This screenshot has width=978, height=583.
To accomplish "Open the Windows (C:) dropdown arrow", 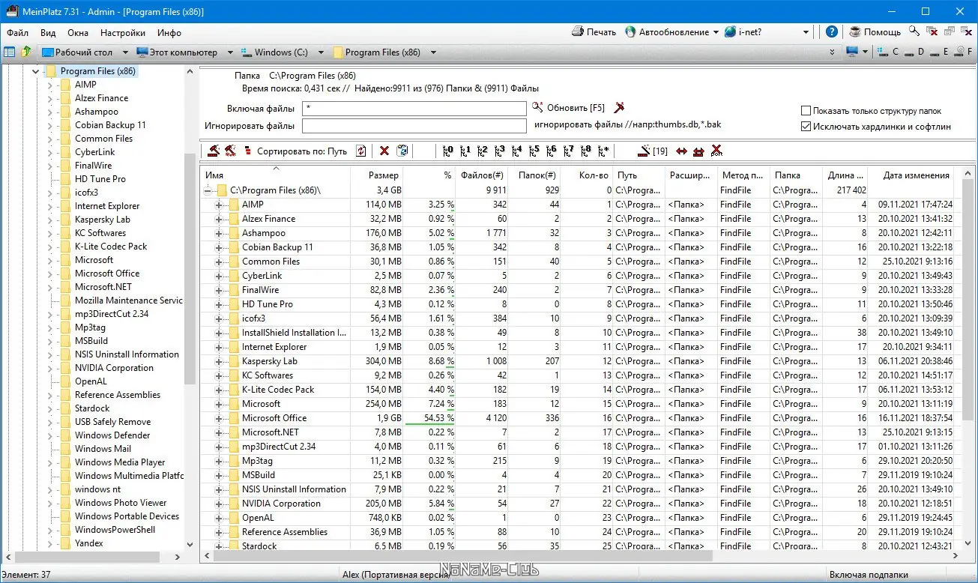I will [x=321, y=52].
